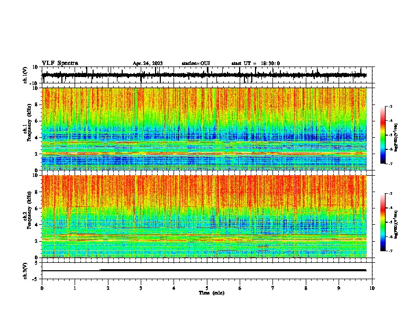Click the "-7" label on ch.1 colorbar
This screenshot has height=323, width=419.
390,164
